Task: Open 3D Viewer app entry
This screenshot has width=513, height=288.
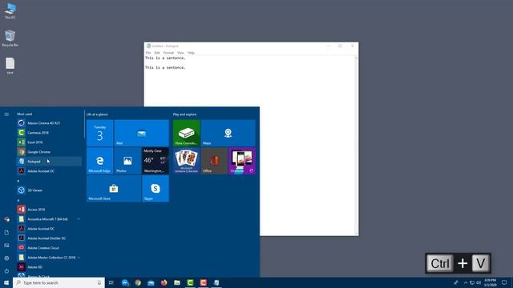Action: point(49,190)
